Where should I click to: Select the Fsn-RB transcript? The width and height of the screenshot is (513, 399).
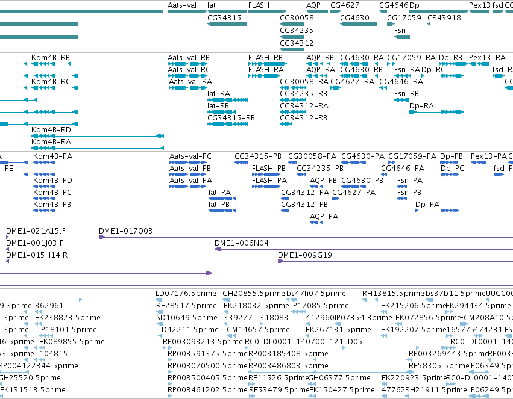[x=401, y=99]
